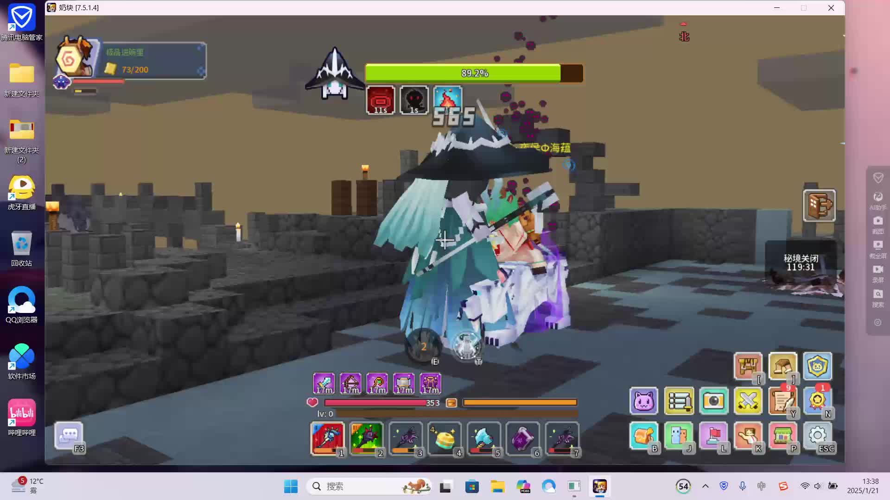Open the shop stall icon (P)
Image resolution: width=890 pixels, height=500 pixels.
coord(782,436)
